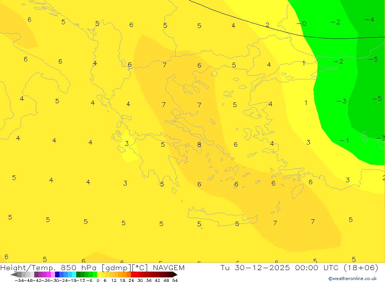Viewport: 385px width, 282px height.
Task: Select the bright red swatch on the color scale
Action: (133, 274)
